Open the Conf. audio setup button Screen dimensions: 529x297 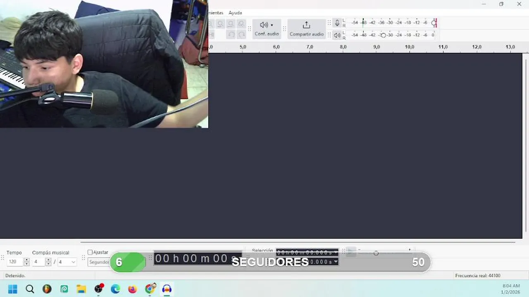coord(267,29)
